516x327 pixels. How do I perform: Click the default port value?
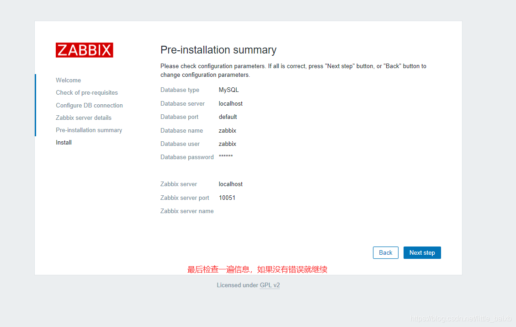pos(228,117)
